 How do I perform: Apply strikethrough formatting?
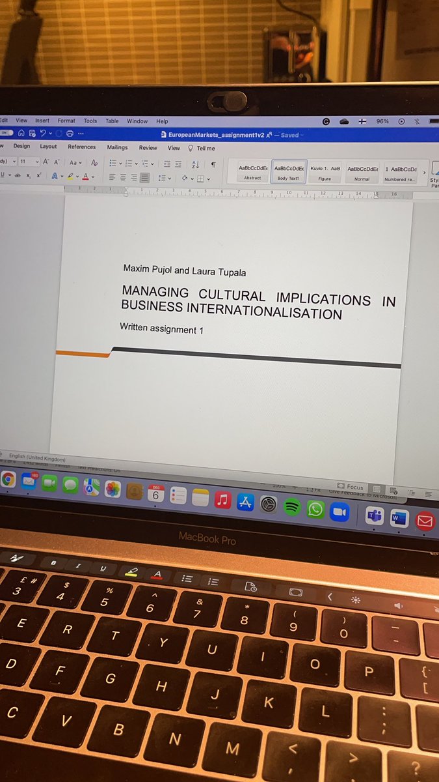18,176
